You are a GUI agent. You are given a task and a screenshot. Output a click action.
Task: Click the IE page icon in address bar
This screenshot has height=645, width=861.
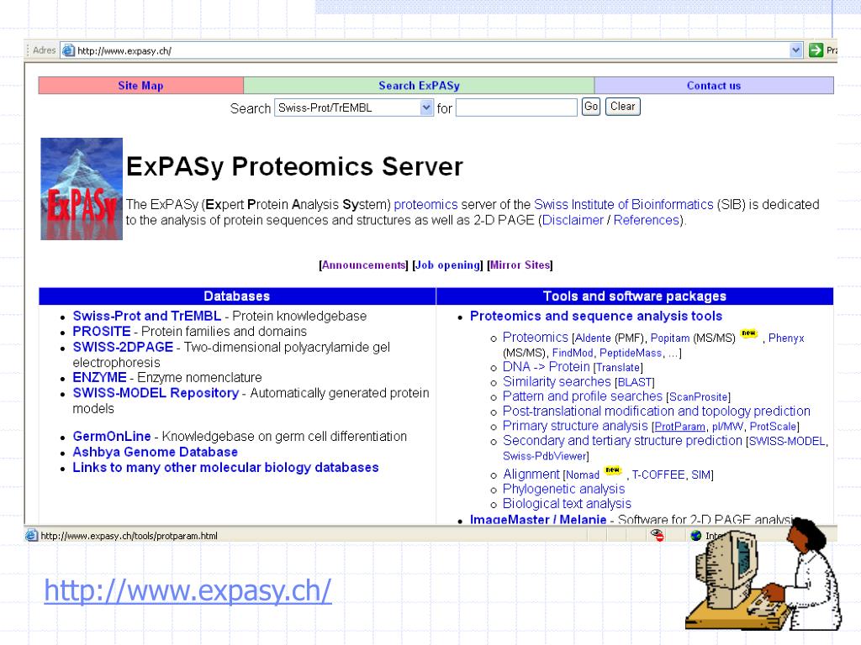68,50
